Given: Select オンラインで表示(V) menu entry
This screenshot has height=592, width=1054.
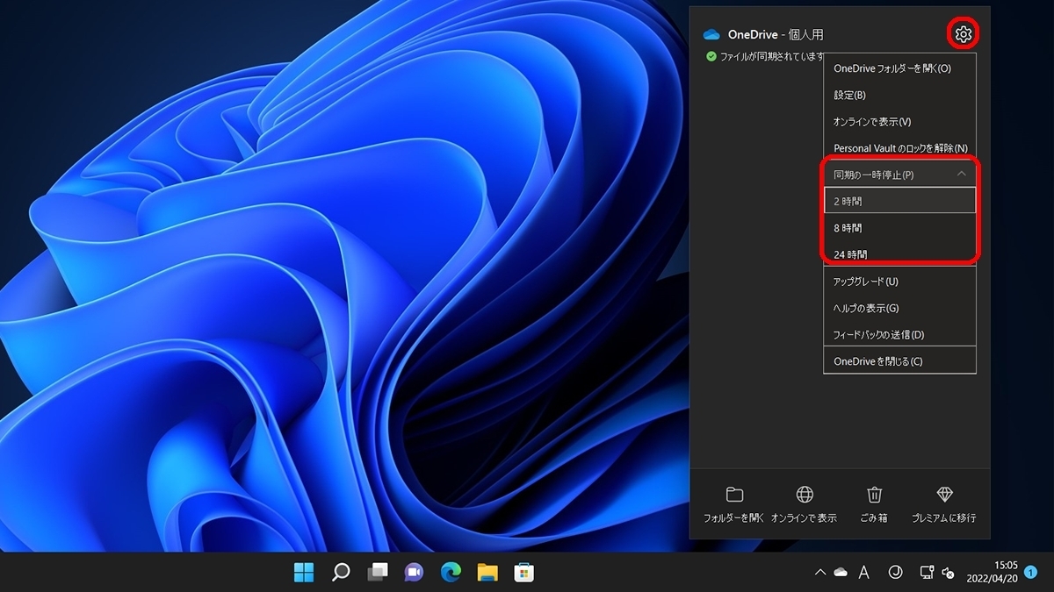Looking at the screenshot, I should click(899, 121).
